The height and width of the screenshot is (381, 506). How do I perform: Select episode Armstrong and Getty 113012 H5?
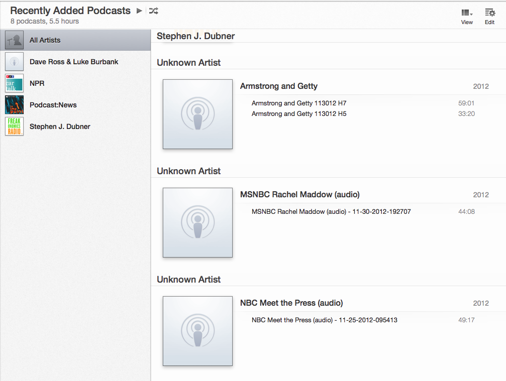(299, 114)
